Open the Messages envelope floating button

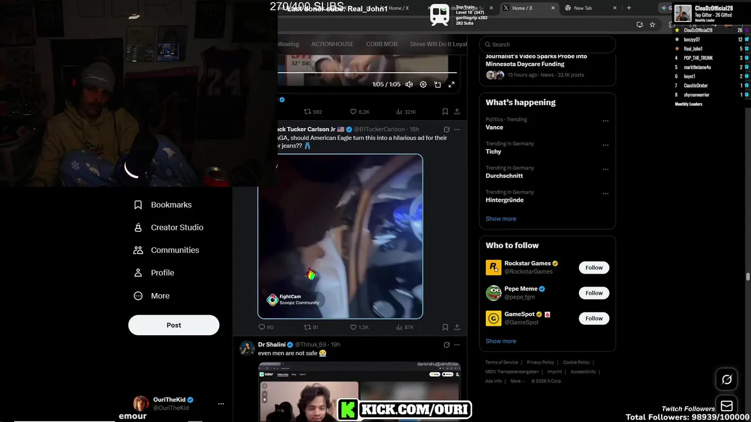[x=726, y=406]
